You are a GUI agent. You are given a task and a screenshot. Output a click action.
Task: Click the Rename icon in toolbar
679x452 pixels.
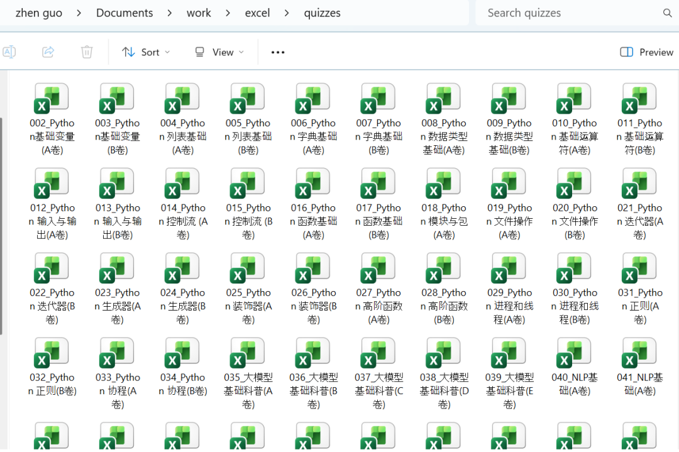9,52
